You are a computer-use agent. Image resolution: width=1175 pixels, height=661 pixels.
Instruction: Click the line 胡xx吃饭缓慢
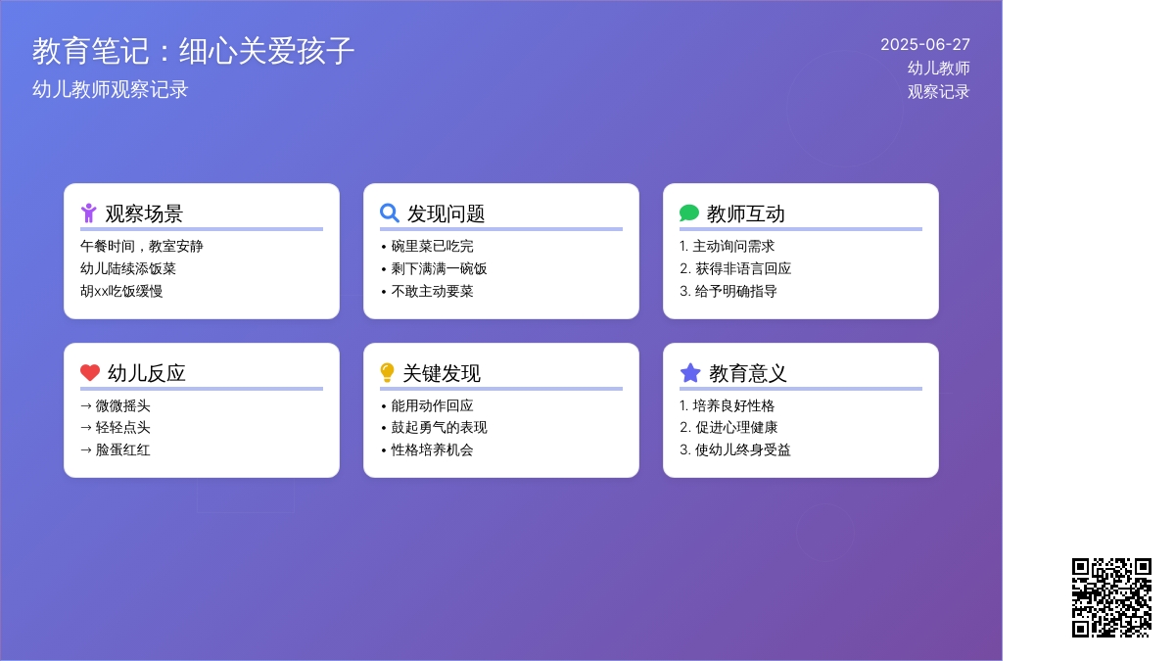(121, 291)
